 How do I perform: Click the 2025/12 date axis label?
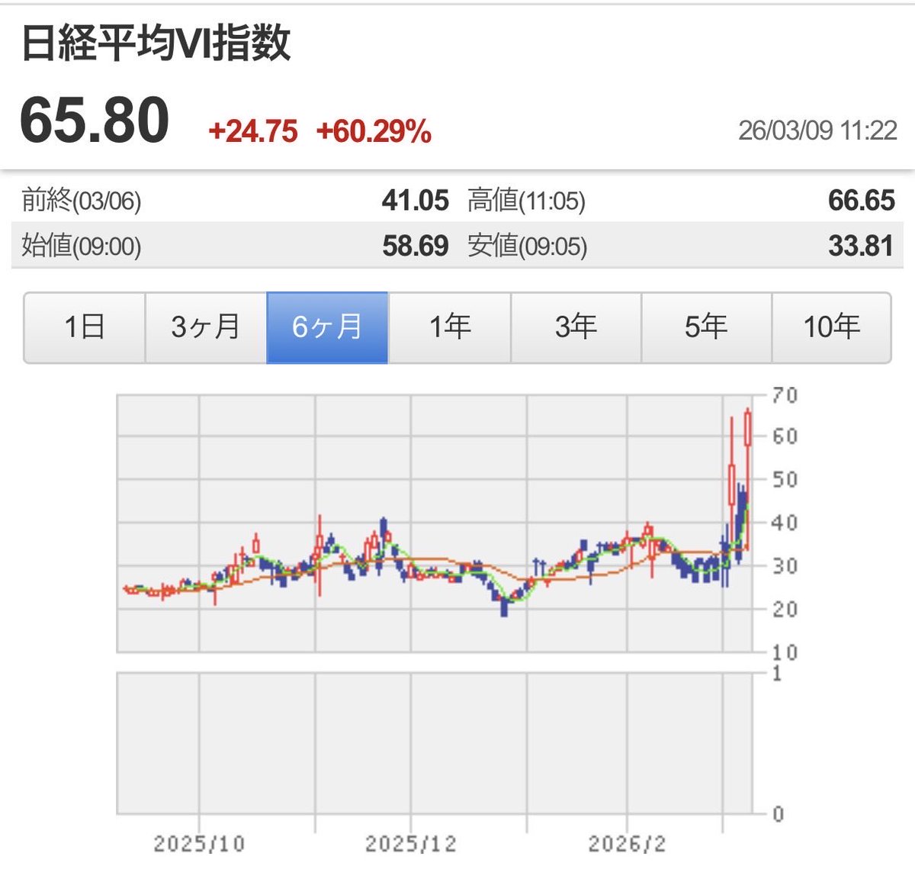pos(411,844)
